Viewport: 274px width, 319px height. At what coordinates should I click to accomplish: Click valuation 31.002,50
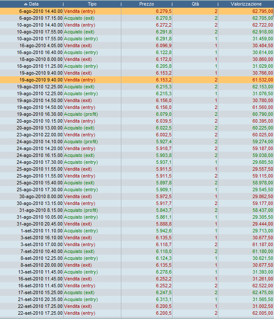(262, 306)
